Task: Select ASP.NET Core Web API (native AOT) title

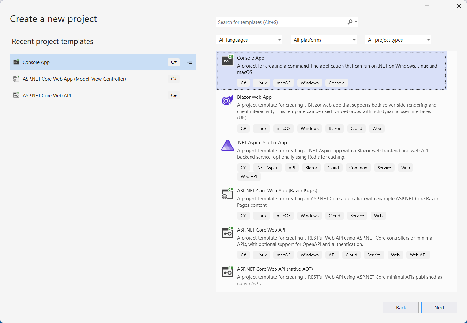Action: [275, 269]
